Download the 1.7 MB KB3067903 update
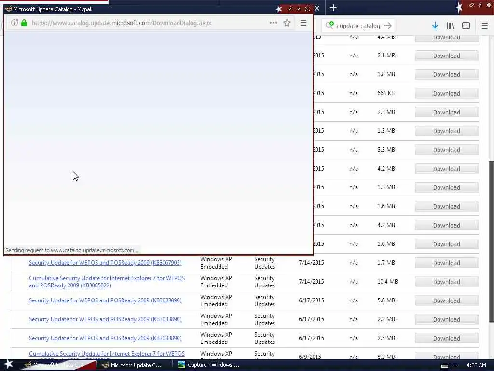Viewport: 494px width, 371px height. pos(446,263)
